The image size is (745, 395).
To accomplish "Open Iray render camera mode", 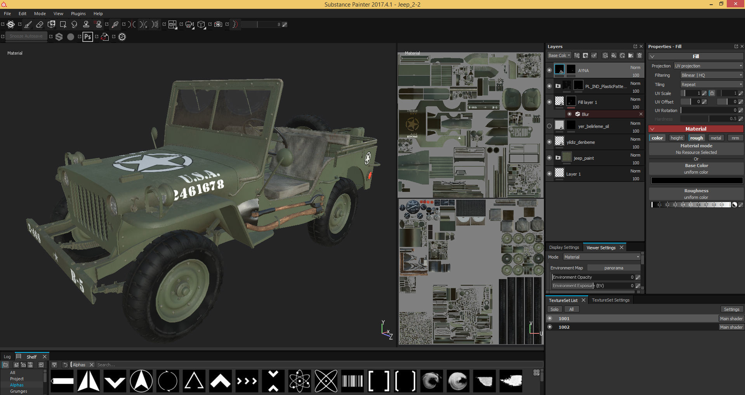I will 218,24.
